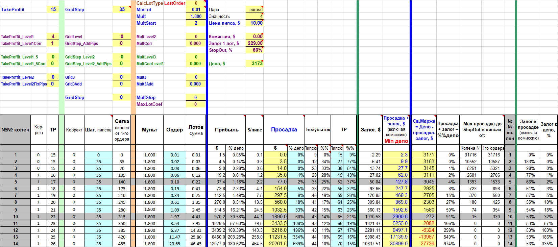The height and width of the screenshot is (247, 558).
Task: Click the MaxLotCoef value cell
Action: [196, 104]
